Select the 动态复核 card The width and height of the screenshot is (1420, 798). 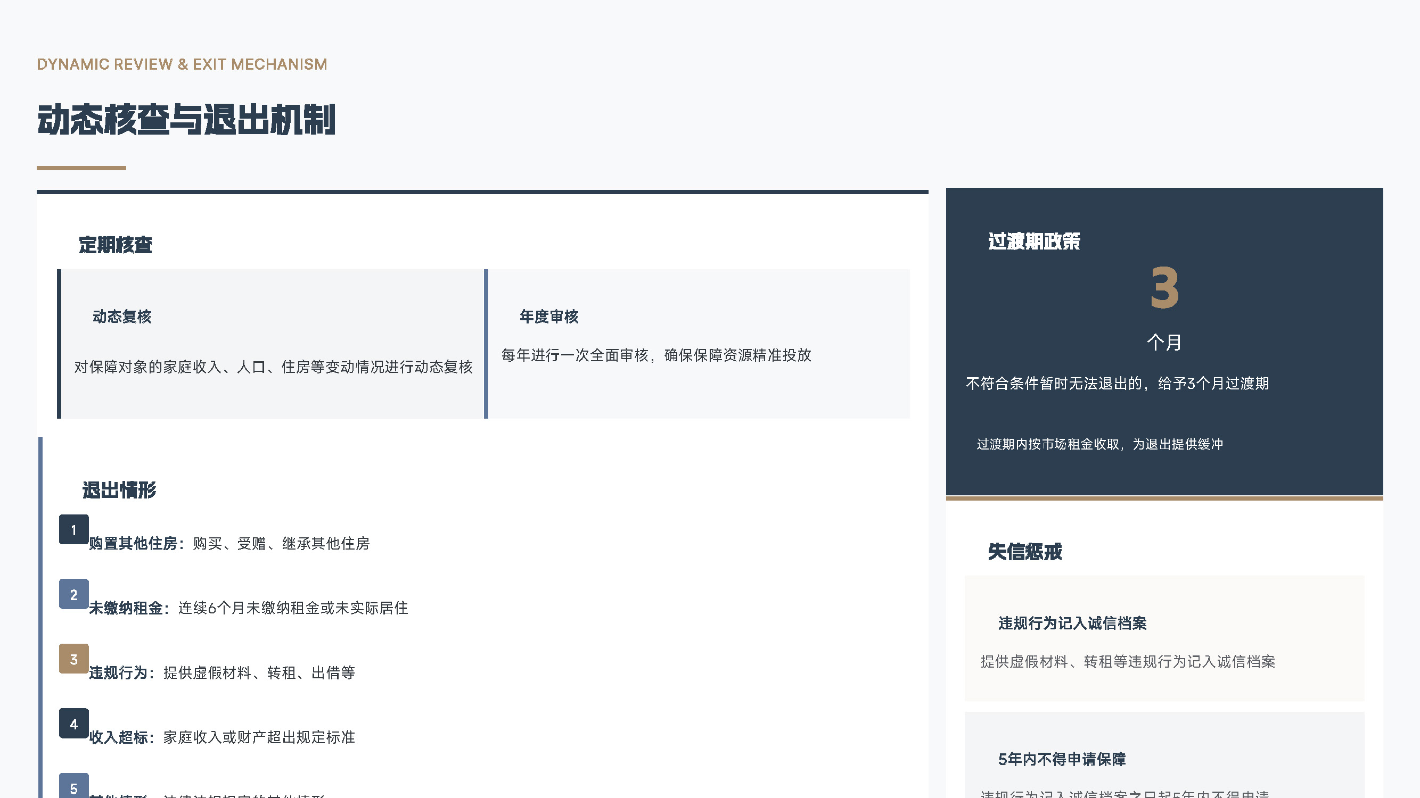tap(271, 344)
